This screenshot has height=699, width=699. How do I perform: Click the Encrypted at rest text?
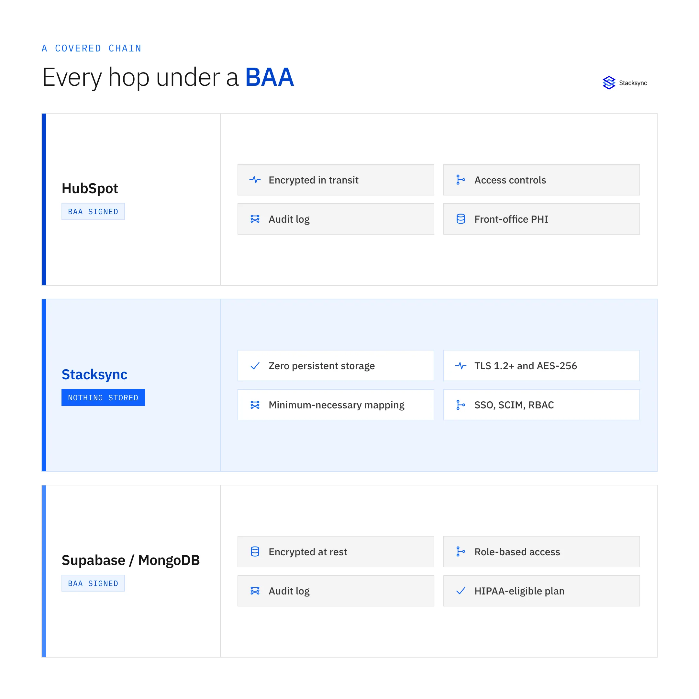pyautogui.click(x=307, y=552)
